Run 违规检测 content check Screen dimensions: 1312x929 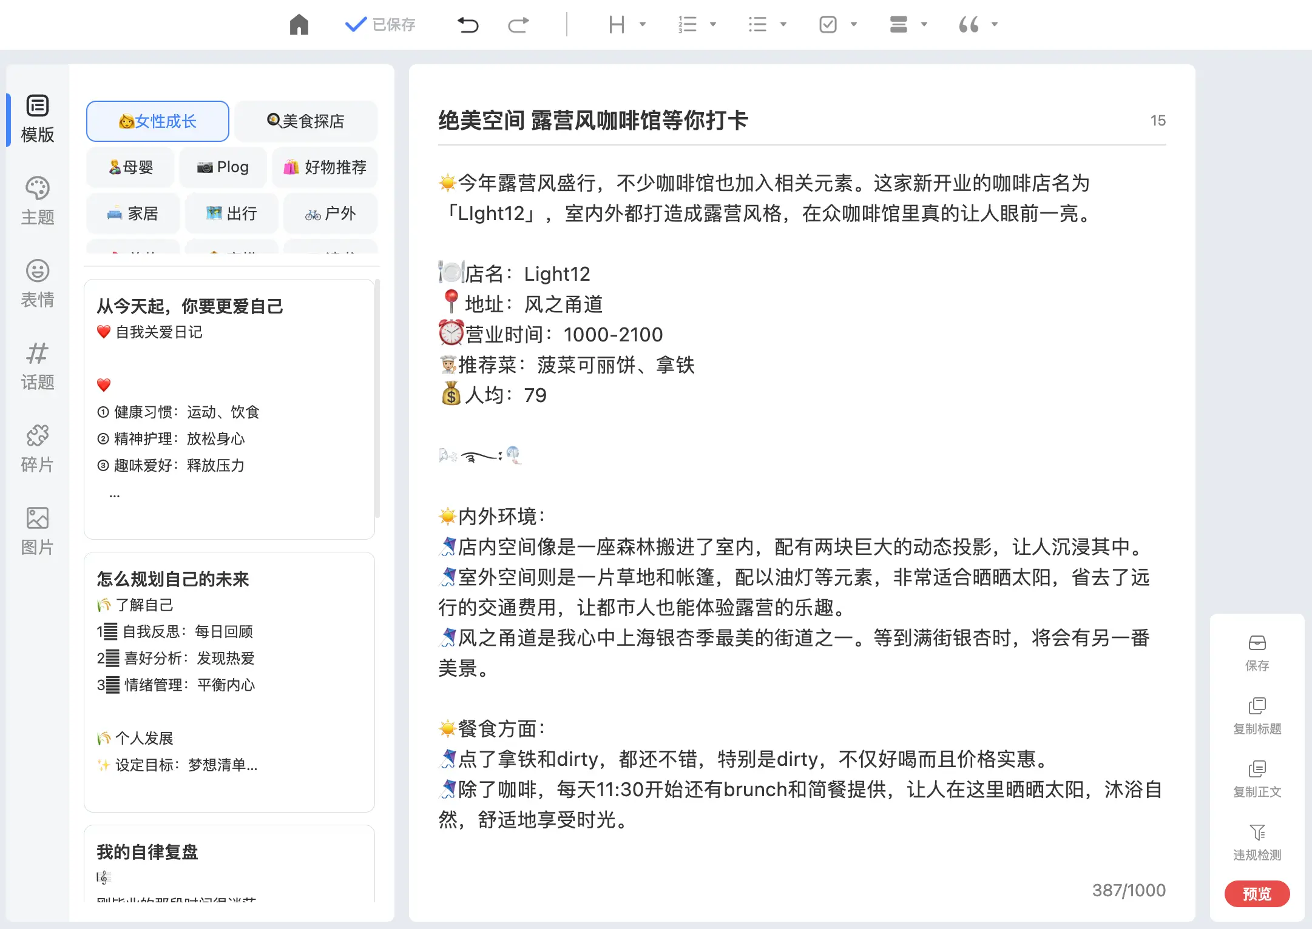pyautogui.click(x=1257, y=842)
